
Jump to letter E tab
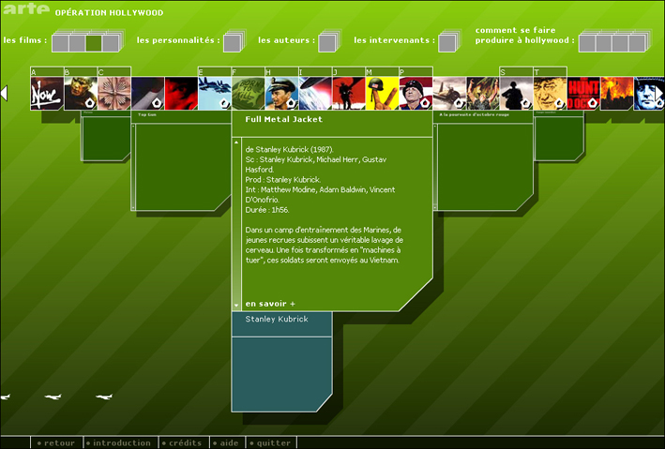215,71
